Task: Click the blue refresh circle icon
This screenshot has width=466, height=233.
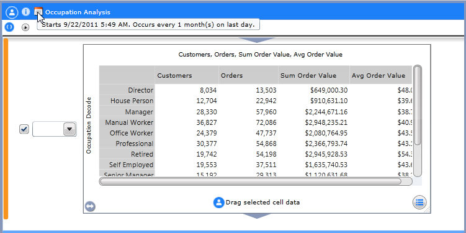Action: (9, 27)
